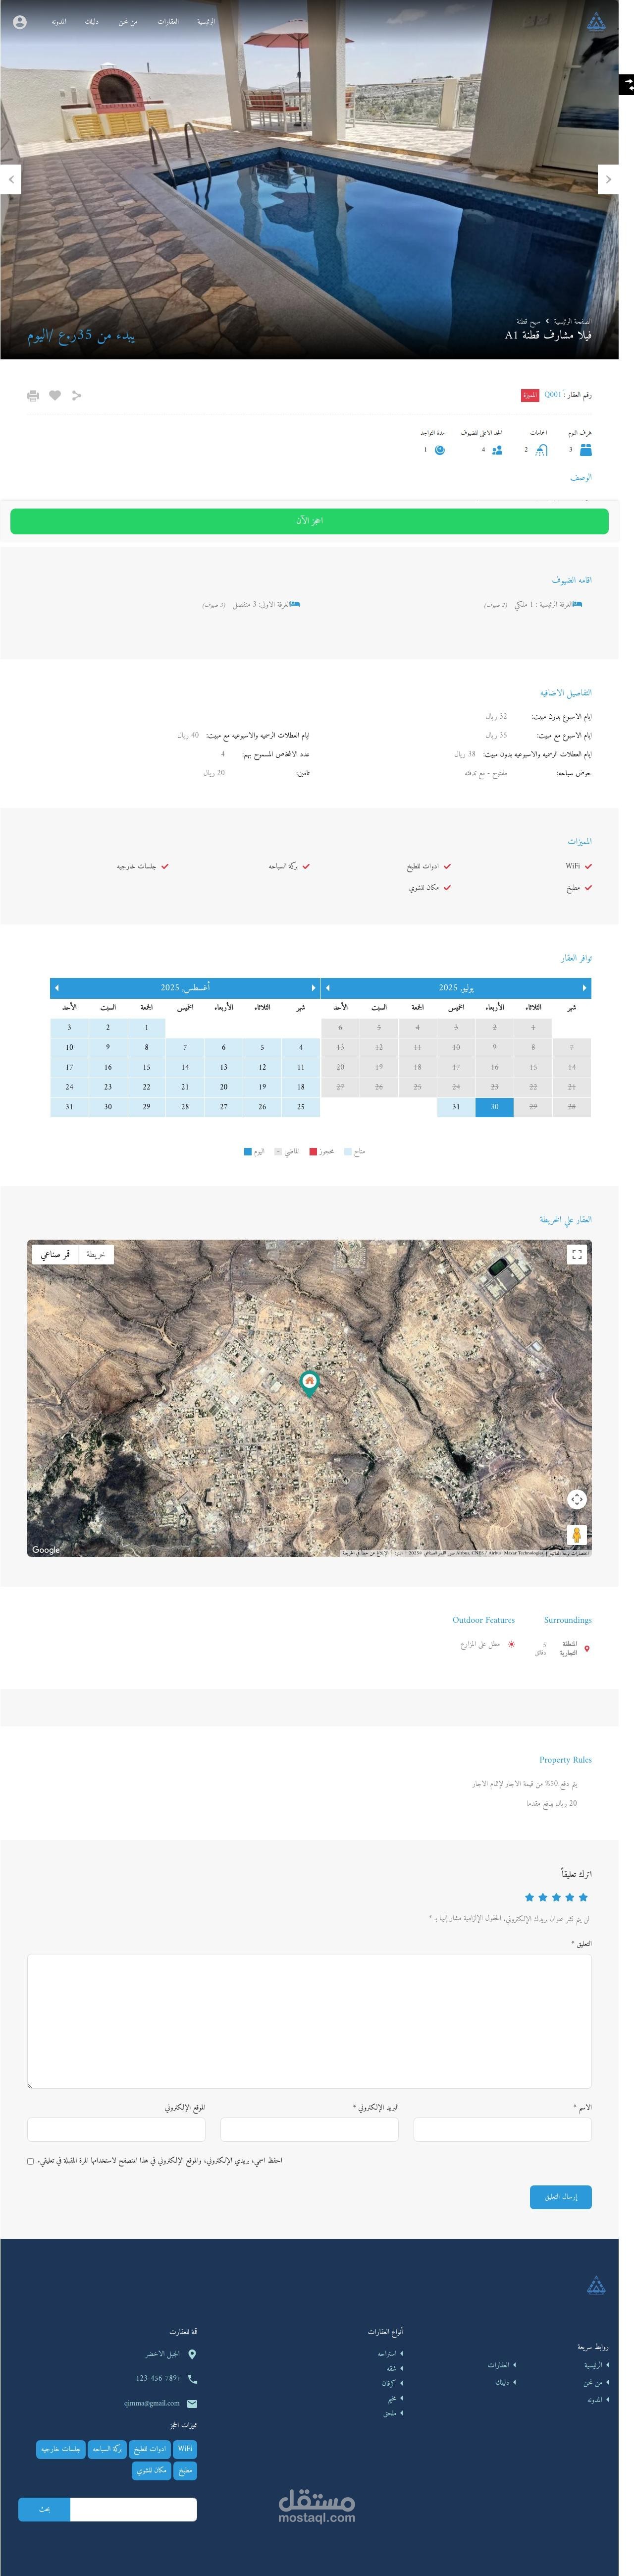The height and width of the screenshot is (2576, 634).
Task: Open footer property type استراحه
Action: 387,2354
